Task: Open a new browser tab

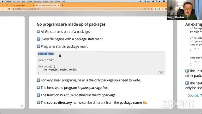Action: pos(62,5)
